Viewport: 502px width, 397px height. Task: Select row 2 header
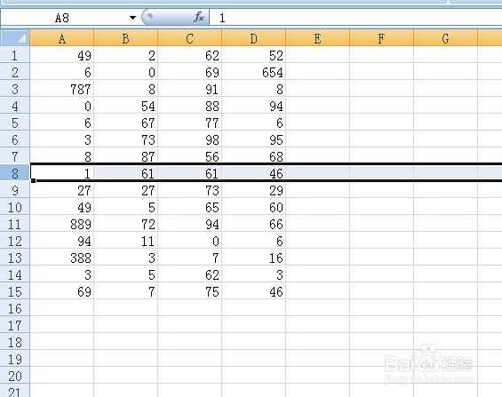[15, 72]
